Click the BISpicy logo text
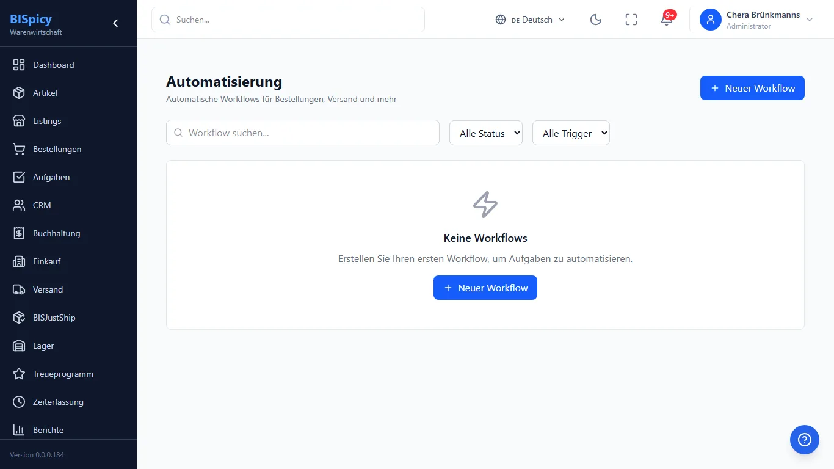834x469 pixels. tap(31, 19)
